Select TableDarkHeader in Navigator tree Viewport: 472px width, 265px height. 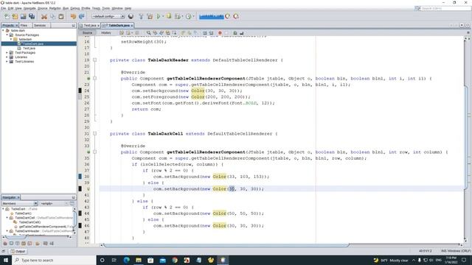coord(27,231)
